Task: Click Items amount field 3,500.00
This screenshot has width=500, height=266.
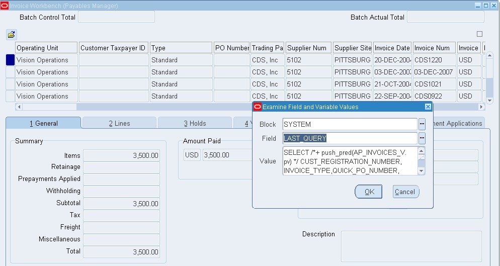Action: pos(121,155)
